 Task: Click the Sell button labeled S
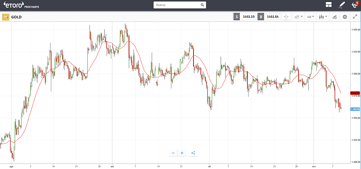(236, 17)
